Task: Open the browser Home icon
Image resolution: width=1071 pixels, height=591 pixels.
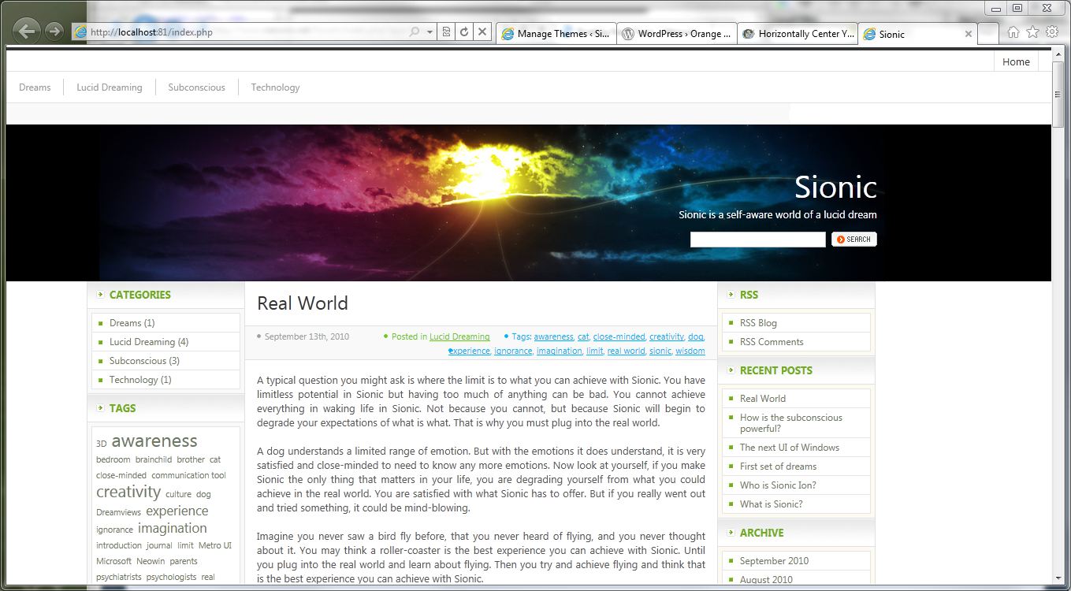Action: [x=1013, y=32]
